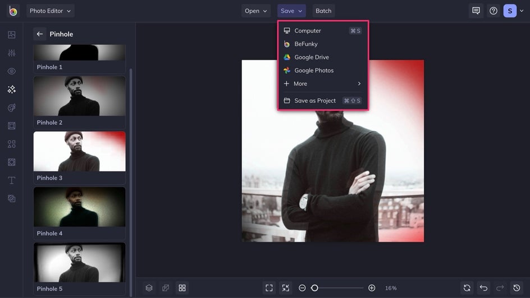530x298 pixels.
Task: Open the help question mark icon
Action: (x=494, y=11)
